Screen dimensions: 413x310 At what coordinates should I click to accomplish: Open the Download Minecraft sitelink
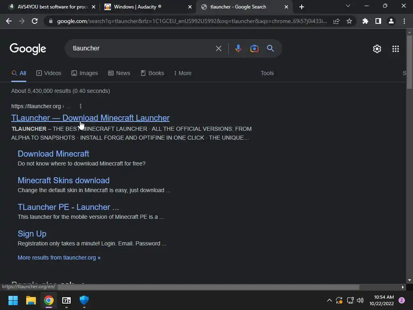[54, 154]
